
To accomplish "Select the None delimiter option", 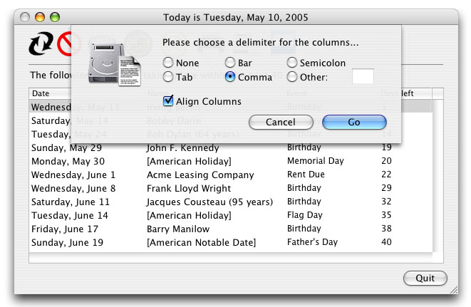I will pyautogui.click(x=168, y=63).
